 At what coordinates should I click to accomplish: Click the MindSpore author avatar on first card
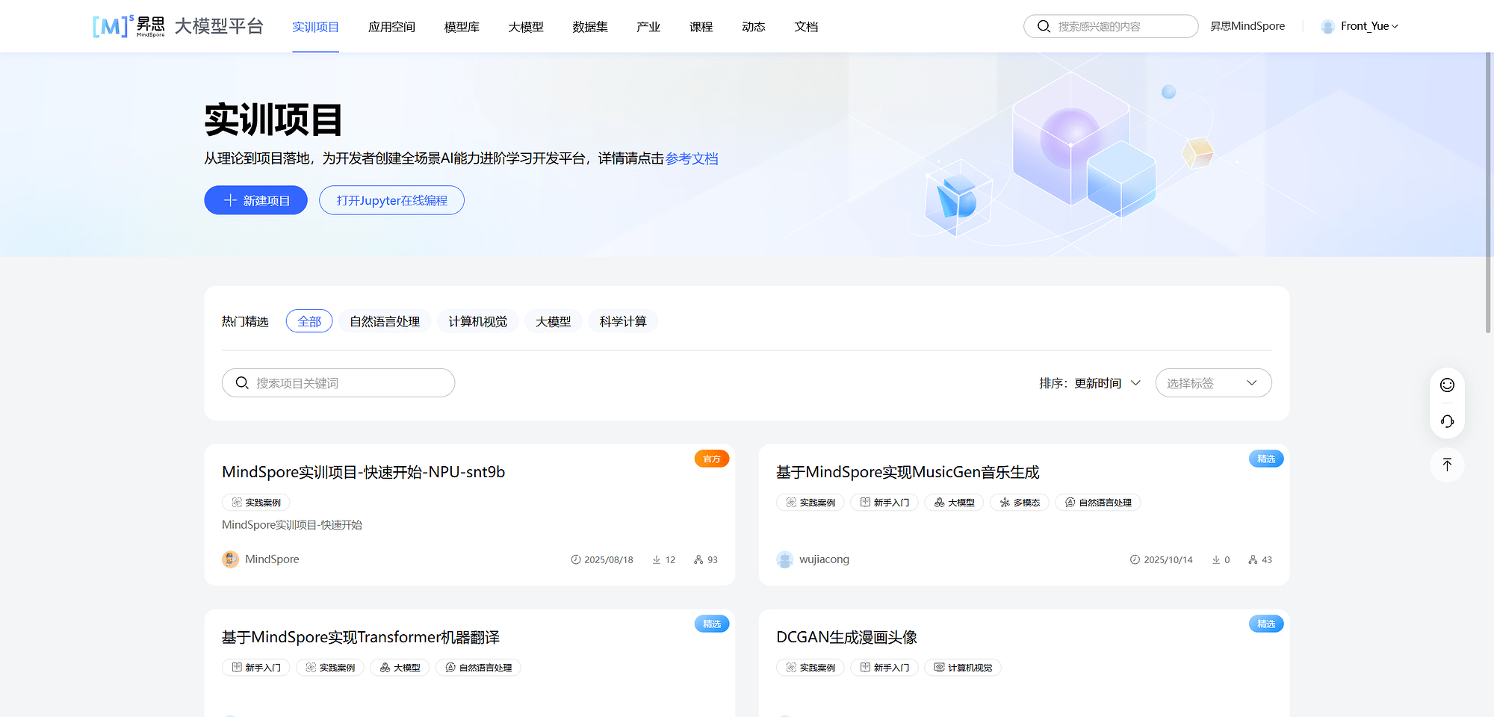point(230,559)
